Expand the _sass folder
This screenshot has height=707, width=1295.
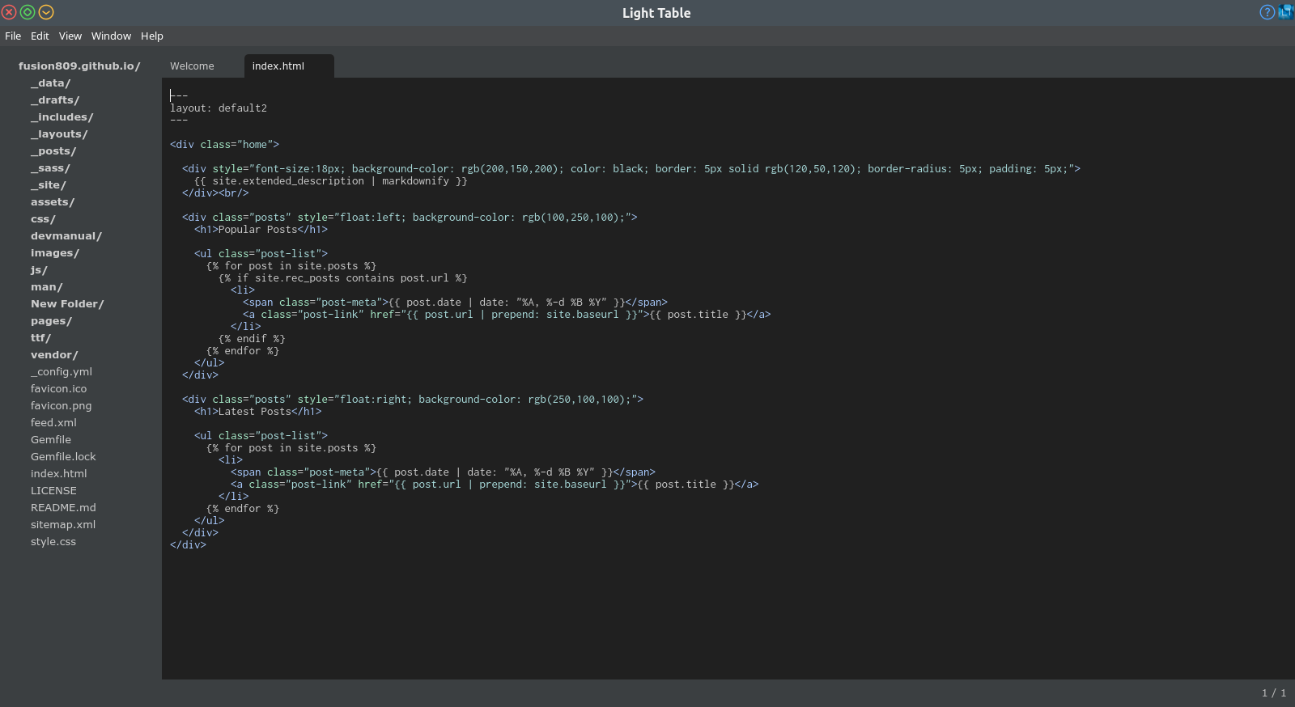tap(50, 168)
